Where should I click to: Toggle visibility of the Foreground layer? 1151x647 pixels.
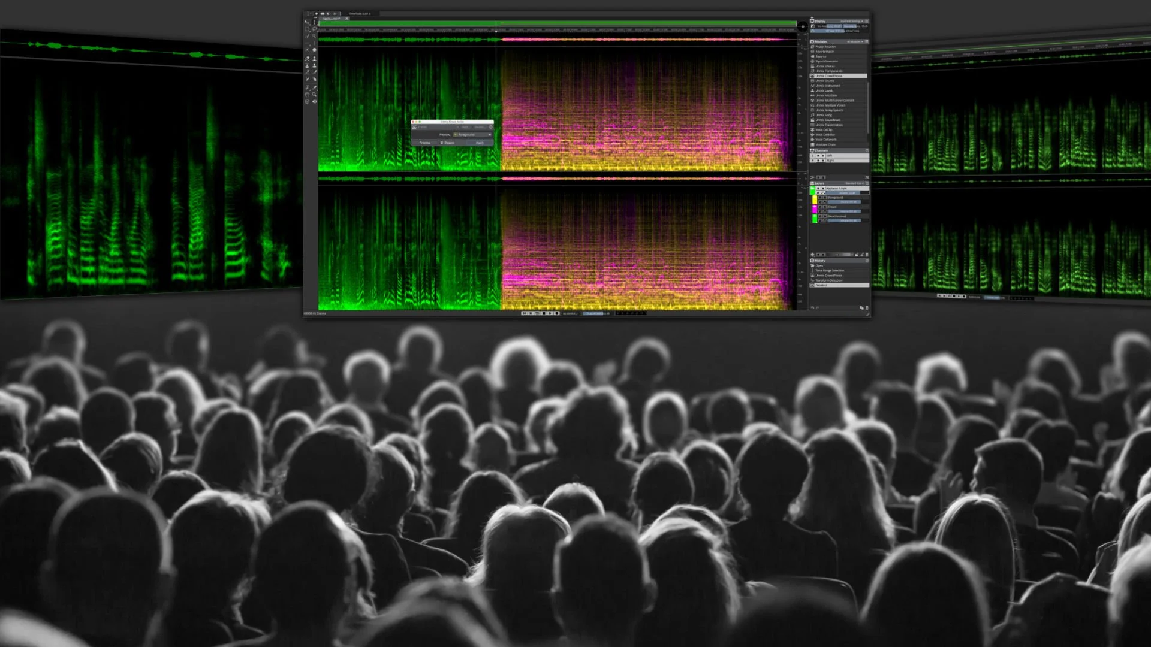pyautogui.click(x=820, y=198)
